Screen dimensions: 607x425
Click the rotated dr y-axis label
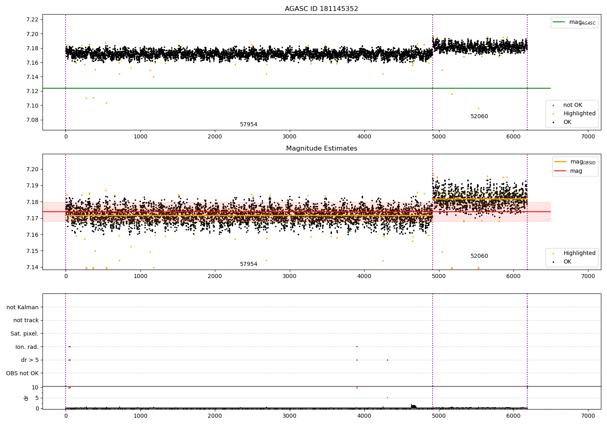coord(26,398)
